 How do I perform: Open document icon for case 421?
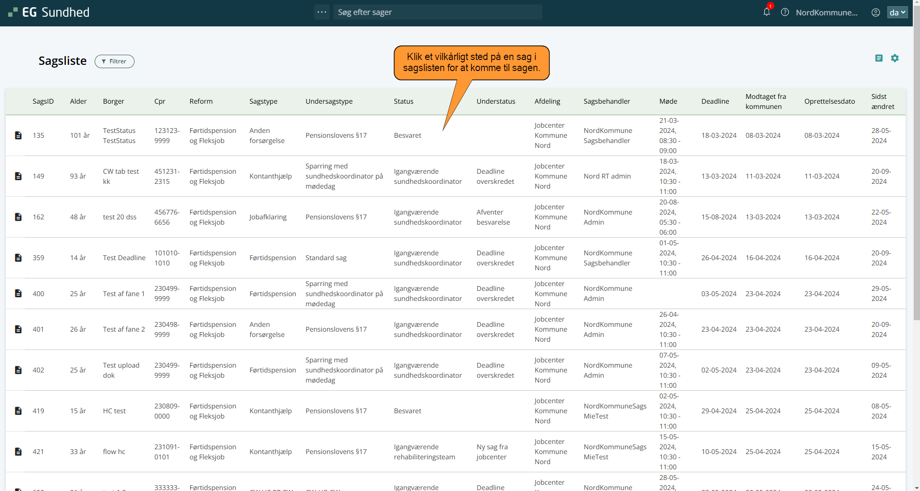coord(18,452)
